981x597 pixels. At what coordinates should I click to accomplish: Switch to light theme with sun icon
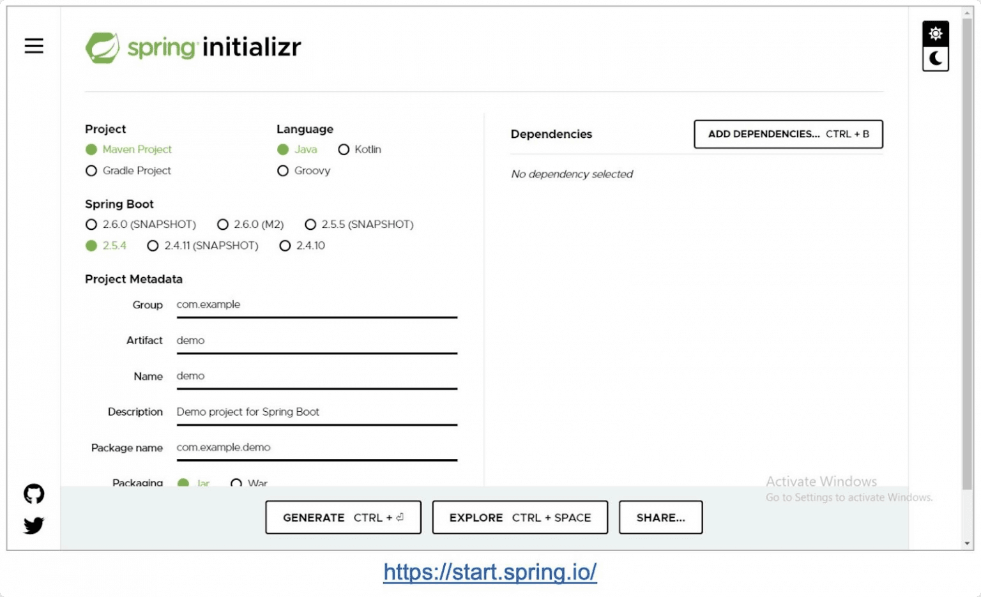935,34
